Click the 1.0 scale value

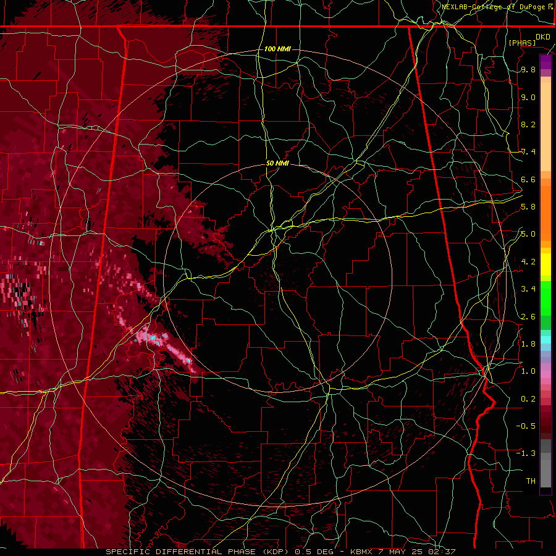click(x=528, y=371)
